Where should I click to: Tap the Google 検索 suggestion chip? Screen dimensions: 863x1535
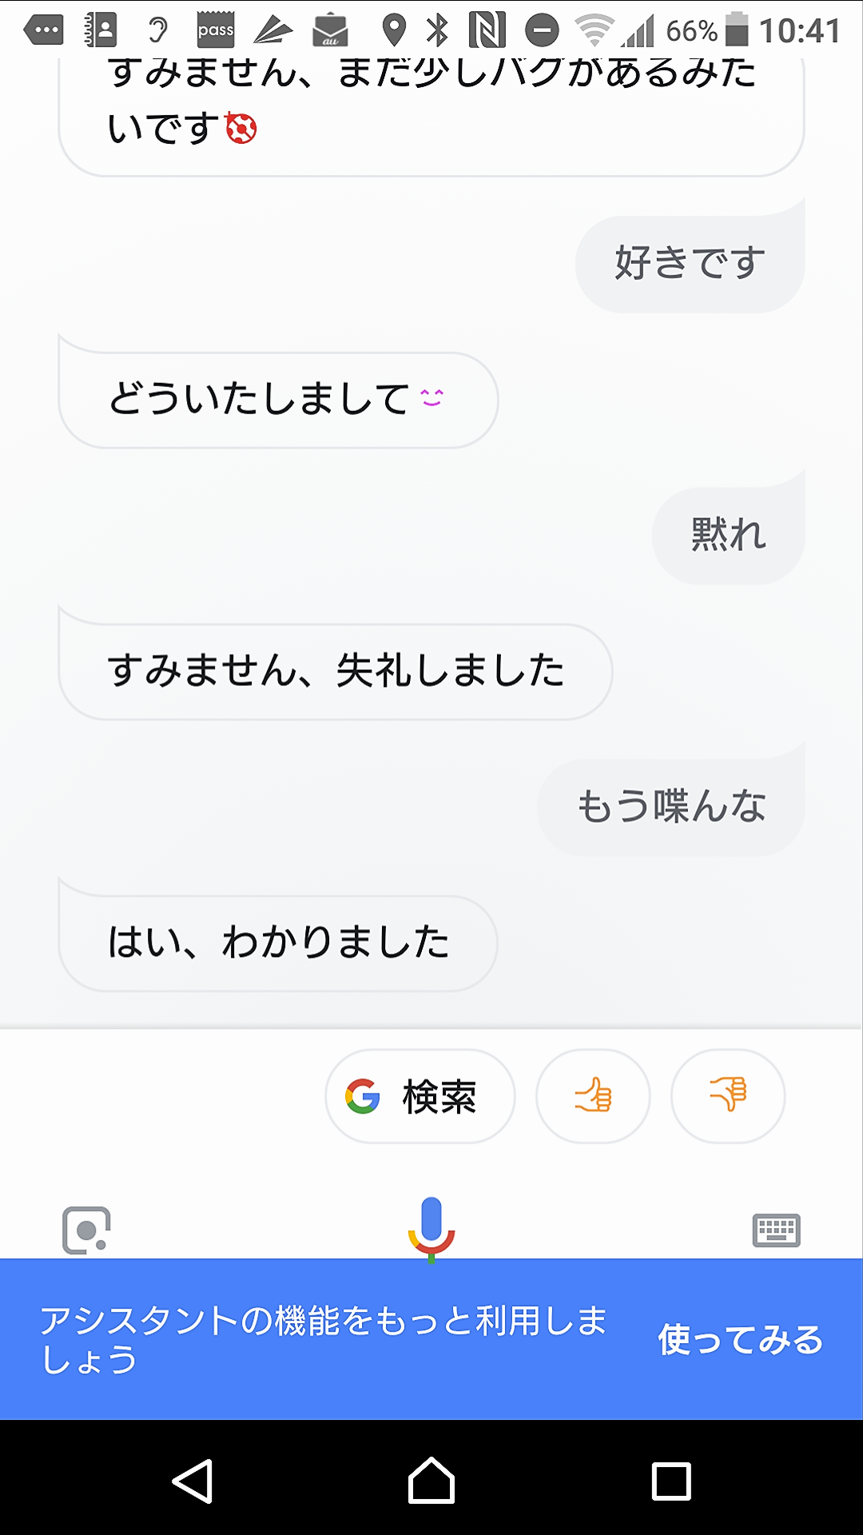point(420,1096)
